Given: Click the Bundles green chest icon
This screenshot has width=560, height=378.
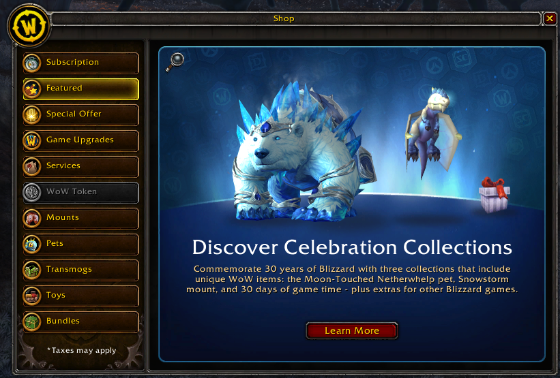Looking at the screenshot, I should tap(32, 321).
